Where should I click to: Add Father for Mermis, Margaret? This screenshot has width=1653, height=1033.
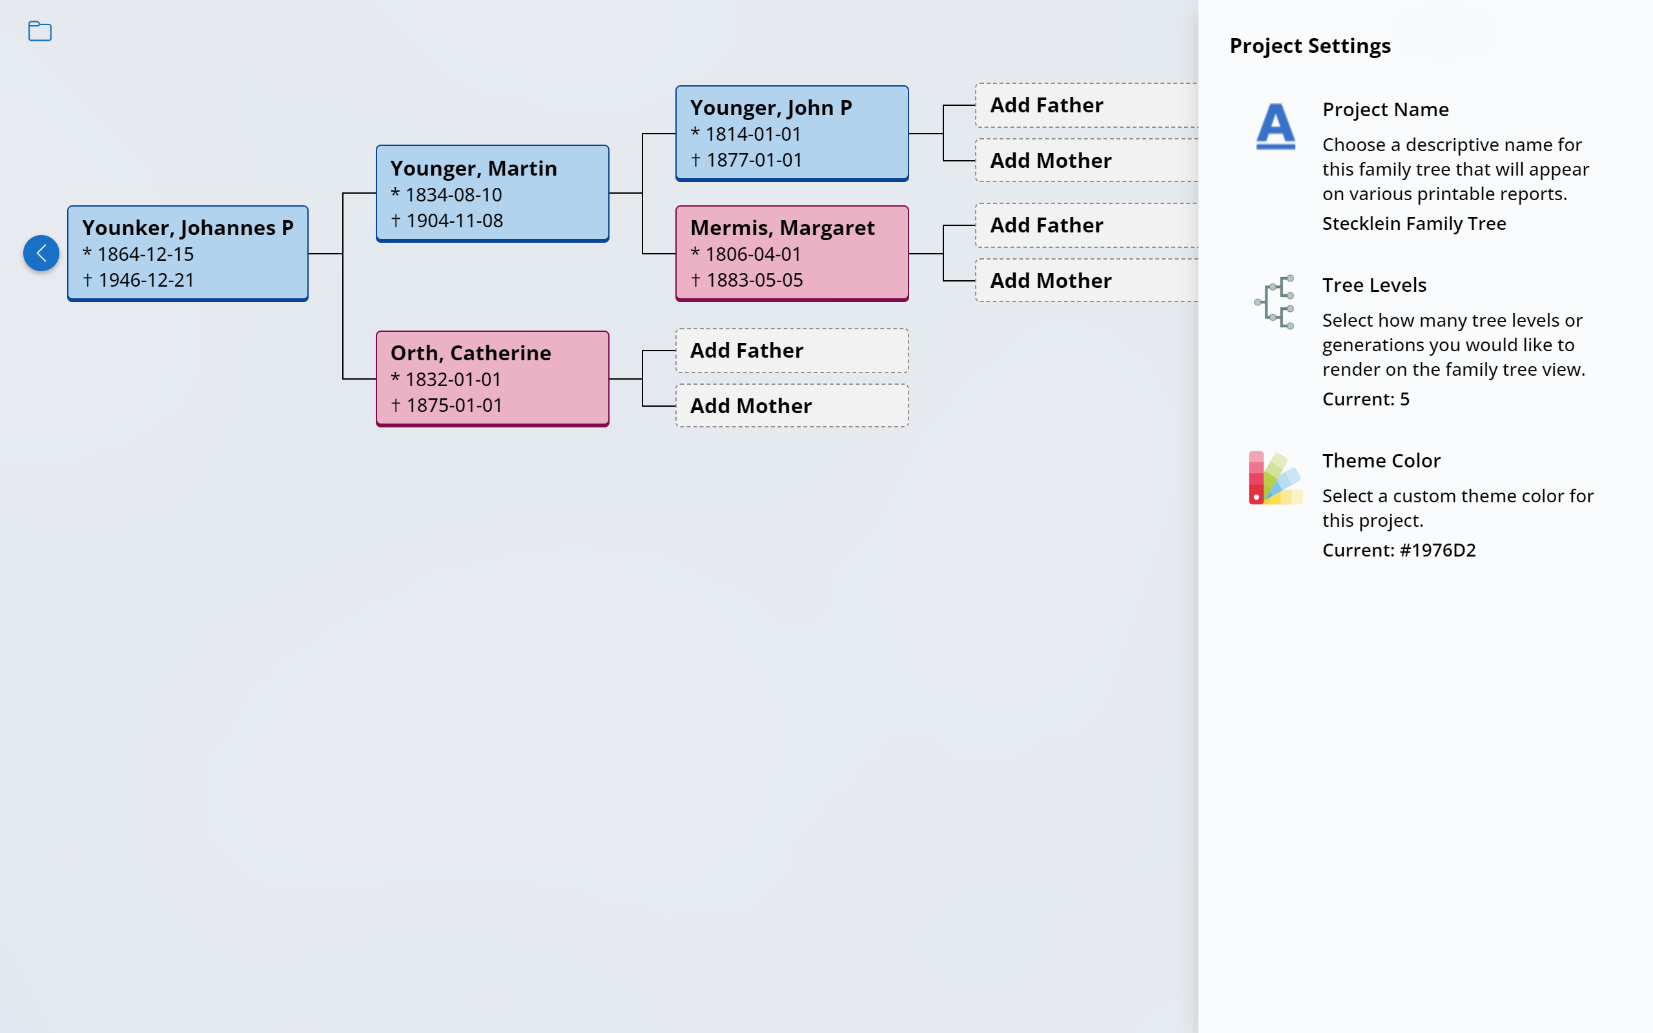click(1086, 225)
